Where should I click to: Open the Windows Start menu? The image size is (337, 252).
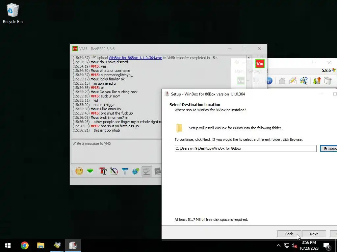click(8, 245)
